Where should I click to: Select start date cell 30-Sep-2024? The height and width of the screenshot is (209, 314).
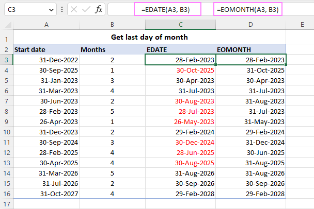(x=46, y=142)
